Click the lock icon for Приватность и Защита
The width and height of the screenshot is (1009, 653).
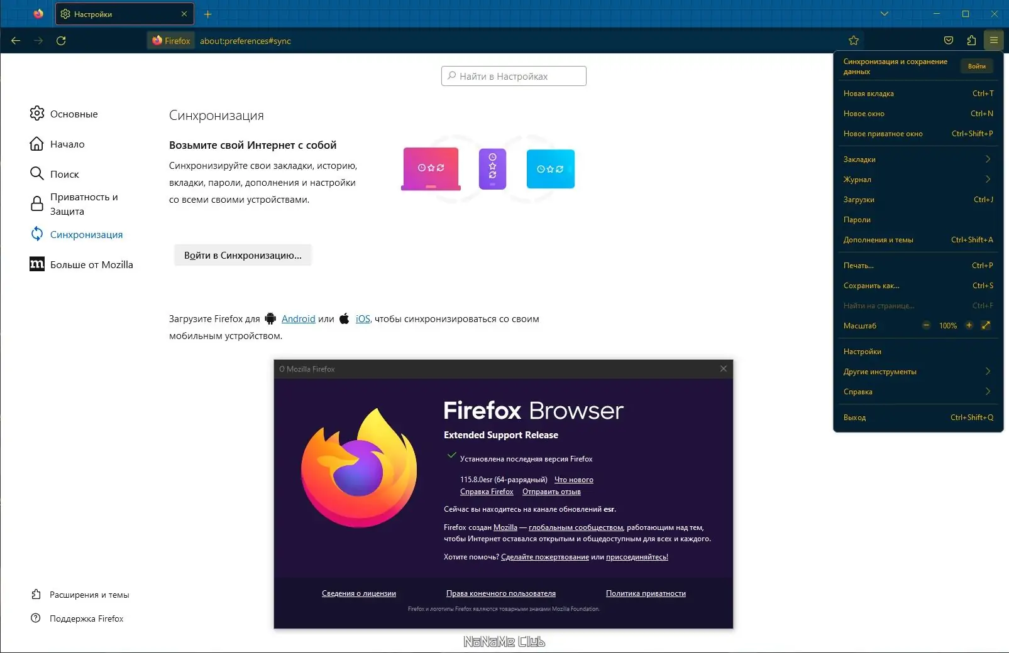click(x=37, y=204)
